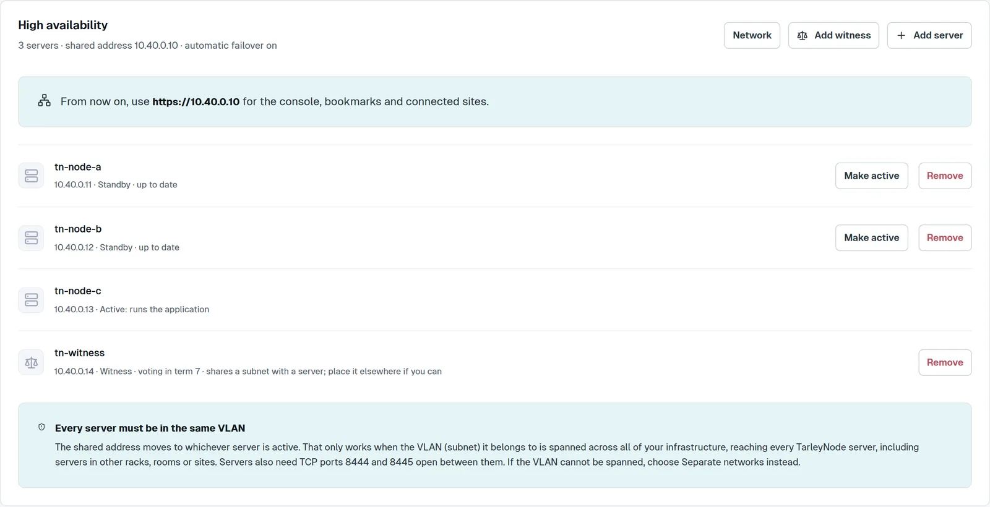Click the 'Every server must be in the same VLAN' title

click(x=150, y=428)
